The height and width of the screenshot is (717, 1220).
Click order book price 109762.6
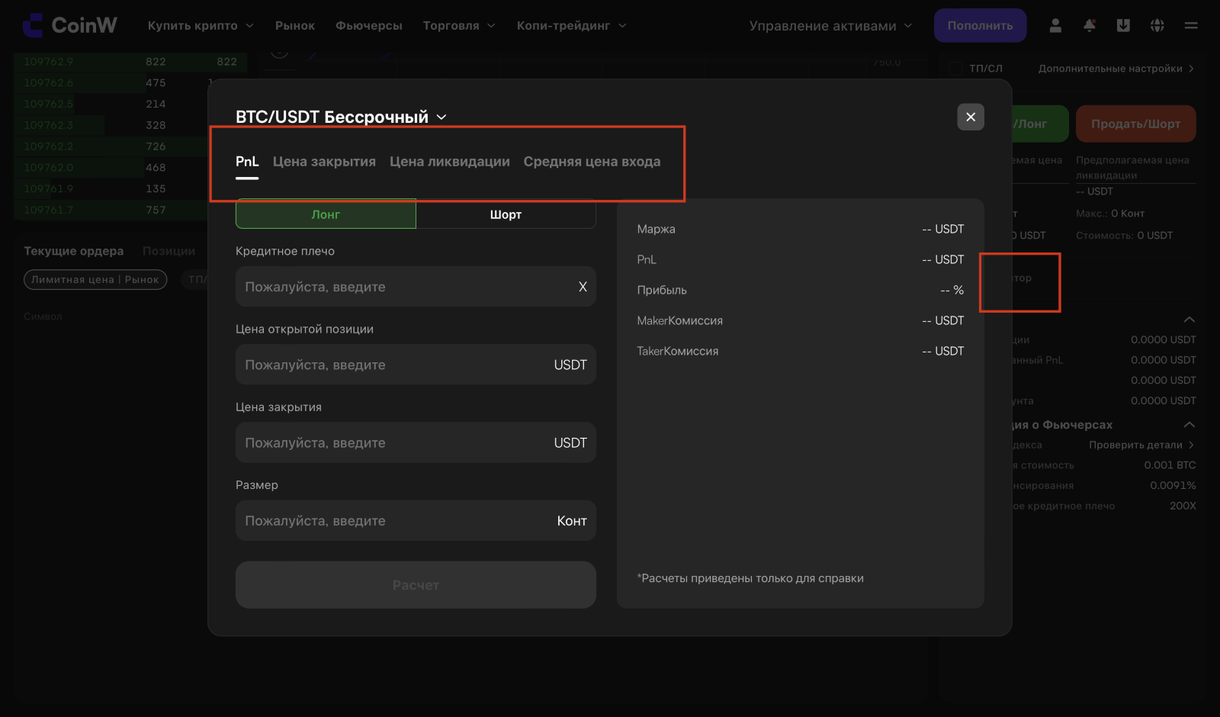point(49,82)
